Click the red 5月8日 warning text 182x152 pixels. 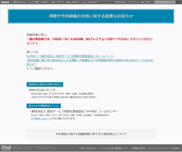coord(90,41)
